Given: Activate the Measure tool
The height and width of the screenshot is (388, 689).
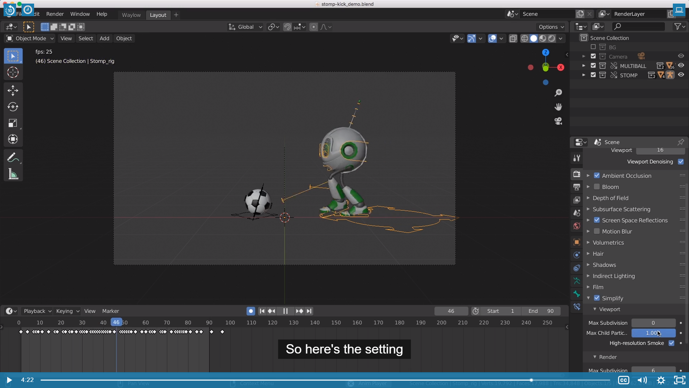Looking at the screenshot, I should 13,175.
